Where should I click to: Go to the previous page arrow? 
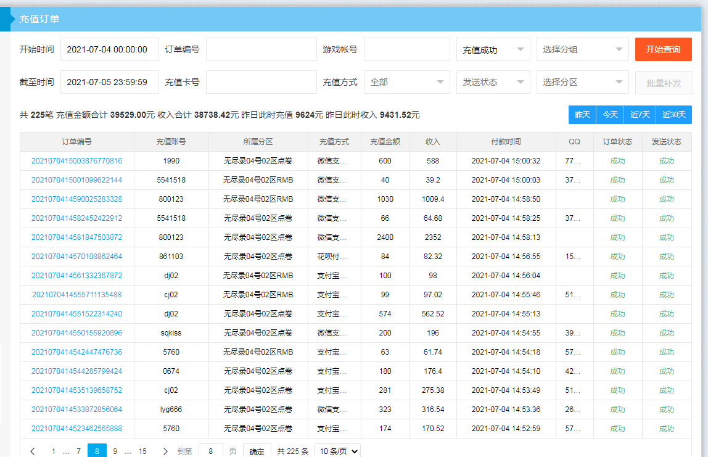point(33,451)
